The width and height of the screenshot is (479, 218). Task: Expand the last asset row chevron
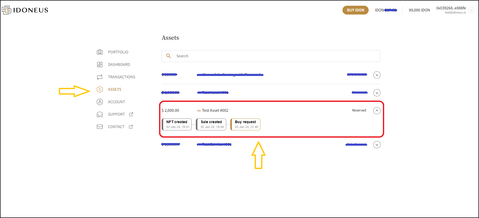pos(377,145)
